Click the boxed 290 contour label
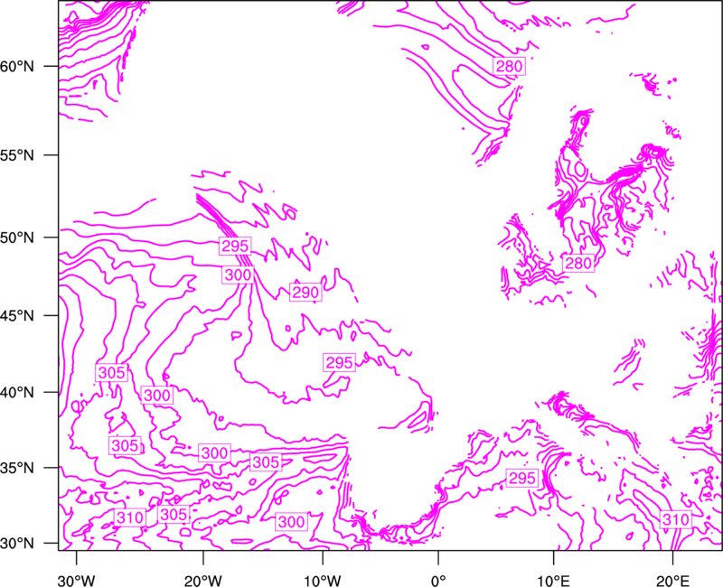This screenshot has height=587, width=723. pyautogui.click(x=305, y=293)
